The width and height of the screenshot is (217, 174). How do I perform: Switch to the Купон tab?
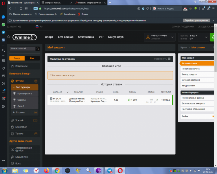pos(184,47)
